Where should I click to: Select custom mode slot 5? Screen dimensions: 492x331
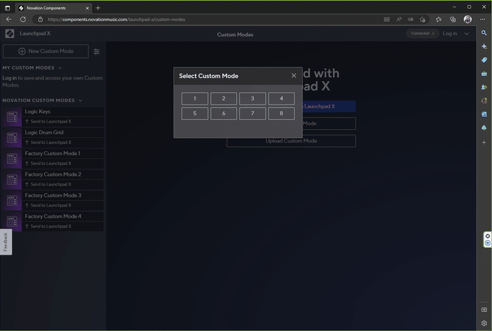194,113
